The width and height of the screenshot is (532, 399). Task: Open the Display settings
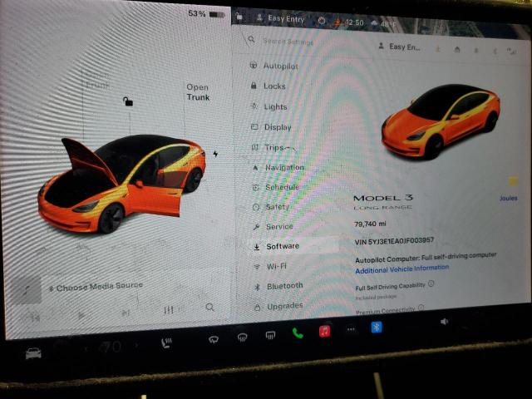(271, 127)
